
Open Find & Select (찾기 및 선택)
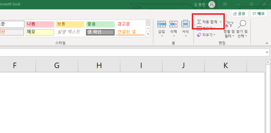(x=242, y=29)
